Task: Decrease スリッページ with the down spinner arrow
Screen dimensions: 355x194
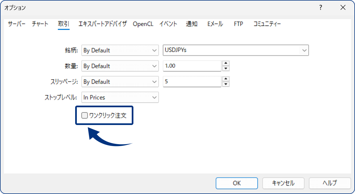Action: (x=226, y=84)
